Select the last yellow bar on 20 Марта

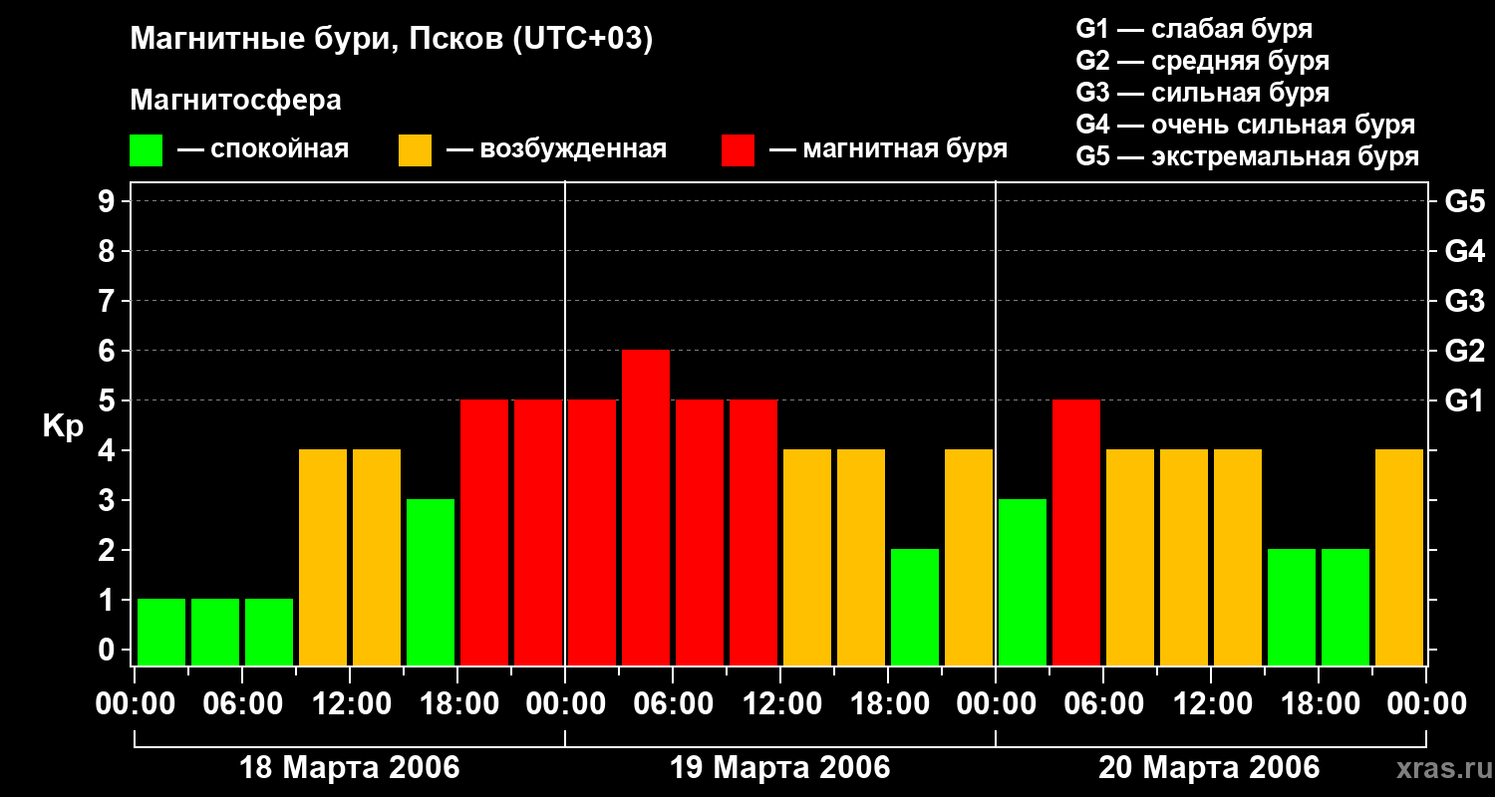[1399, 557]
